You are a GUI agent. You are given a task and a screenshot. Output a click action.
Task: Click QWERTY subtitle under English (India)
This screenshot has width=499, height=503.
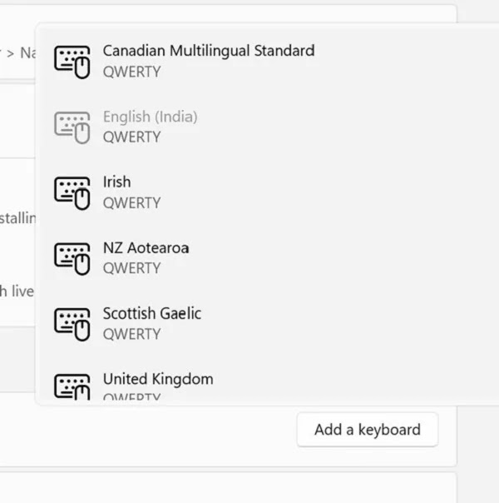pos(131,137)
